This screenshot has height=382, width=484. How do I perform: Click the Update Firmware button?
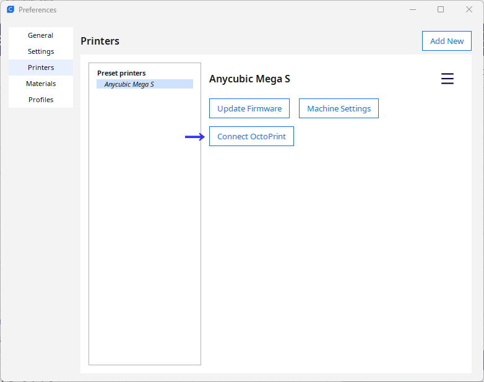click(249, 108)
